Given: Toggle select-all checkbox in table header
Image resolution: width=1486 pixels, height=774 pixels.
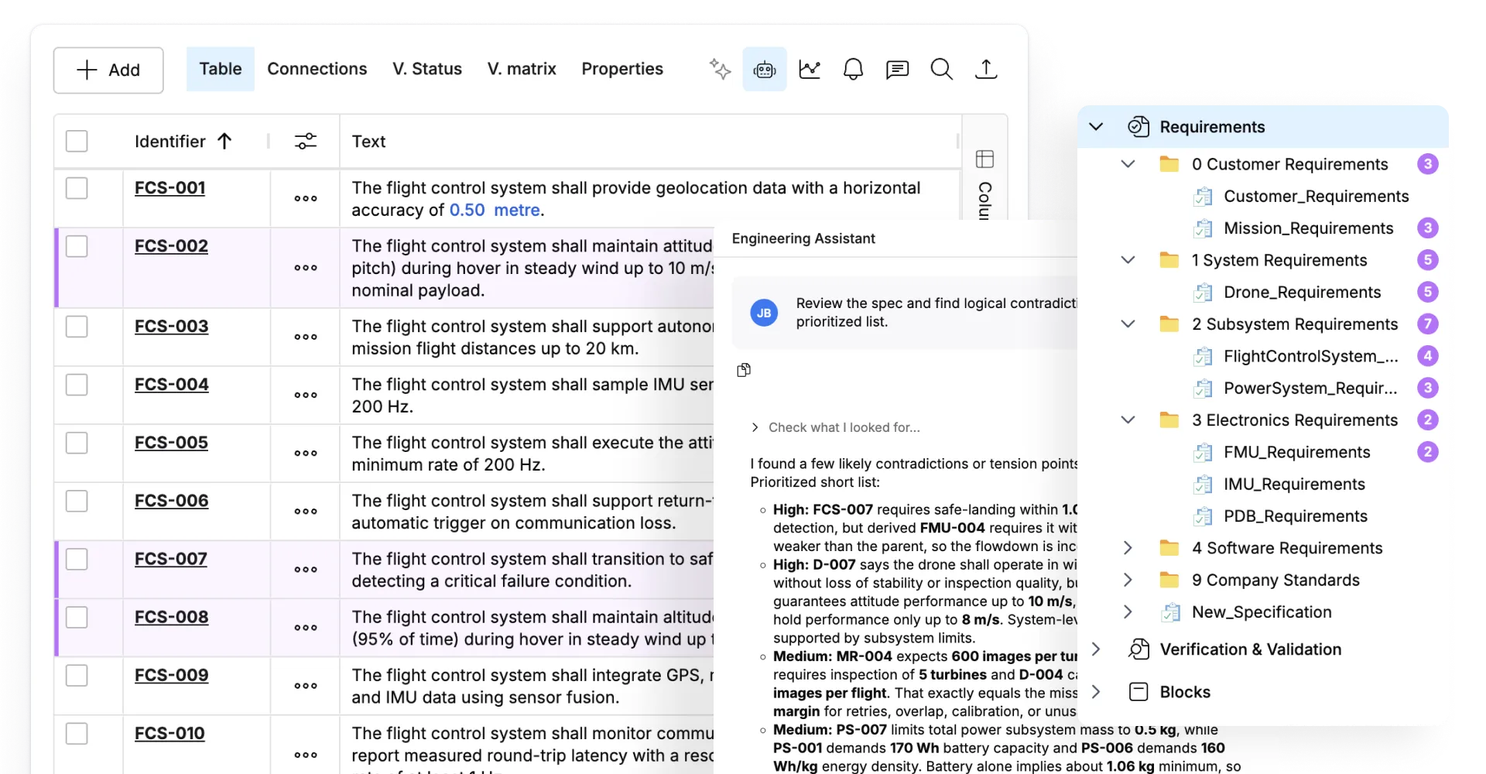Looking at the screenshot, I should 77,141.
